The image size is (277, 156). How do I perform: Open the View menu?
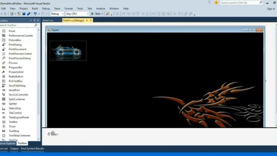coord(13,9)
